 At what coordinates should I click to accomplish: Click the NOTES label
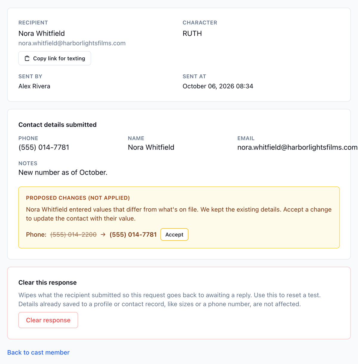[x=28, y=163]
